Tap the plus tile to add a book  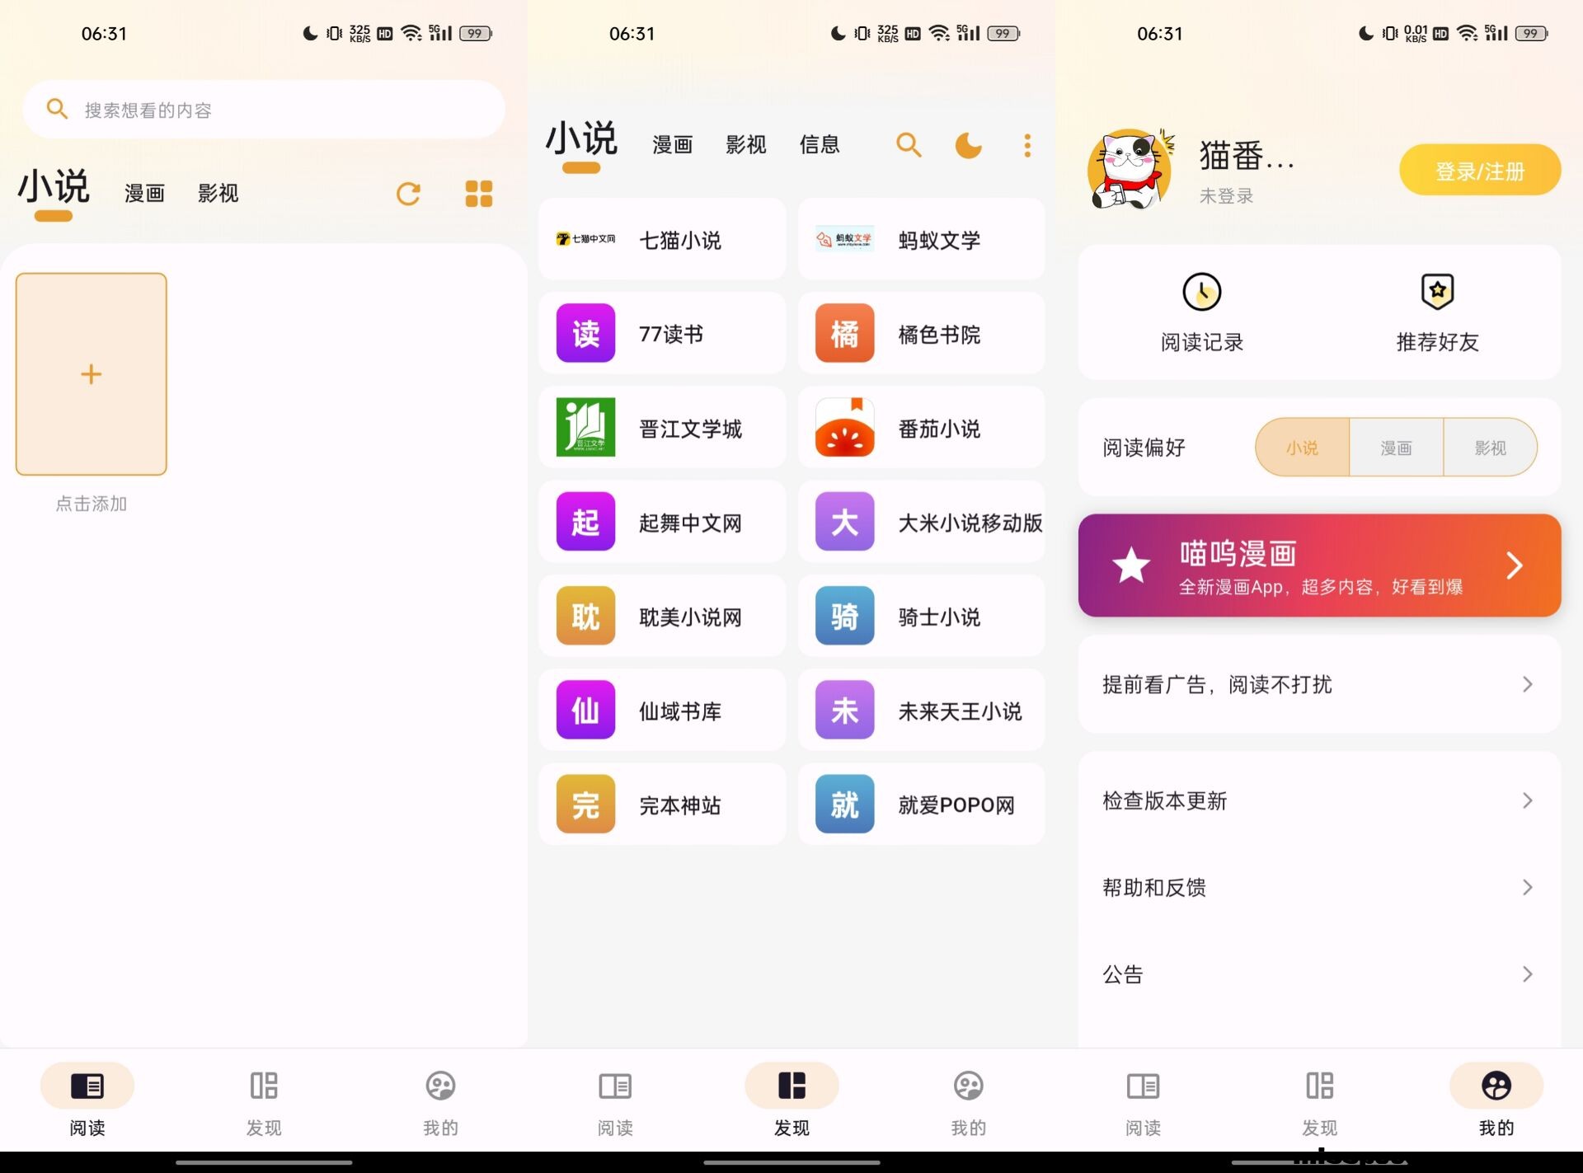(x=92, y=374)
